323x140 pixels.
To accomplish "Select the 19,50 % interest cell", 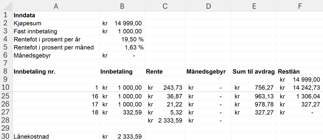I will pyautogui.click(x=122, y=39).
